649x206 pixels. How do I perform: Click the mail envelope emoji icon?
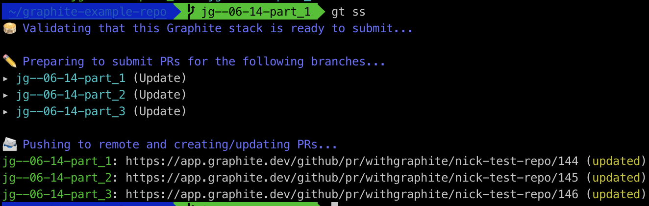click(x=9, y=144)
